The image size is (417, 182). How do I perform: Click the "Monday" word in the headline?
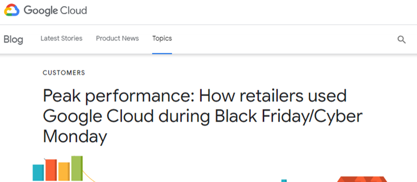(75, 136)
